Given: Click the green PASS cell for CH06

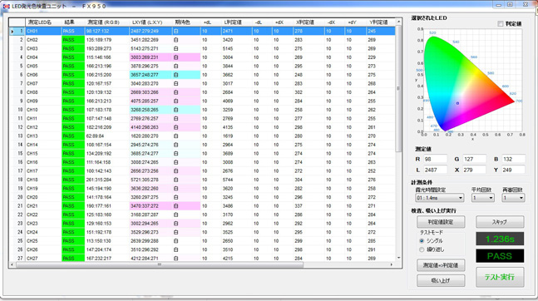Looking at the screenshot, I should (73, 75).
